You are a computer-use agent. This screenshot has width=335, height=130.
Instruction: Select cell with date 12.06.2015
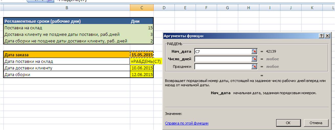coord(142,75)
